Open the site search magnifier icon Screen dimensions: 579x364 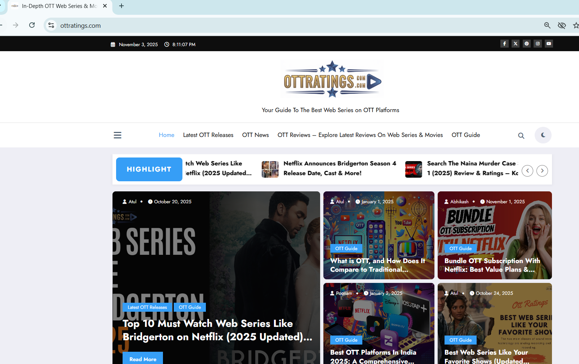[x=521, y=136]
